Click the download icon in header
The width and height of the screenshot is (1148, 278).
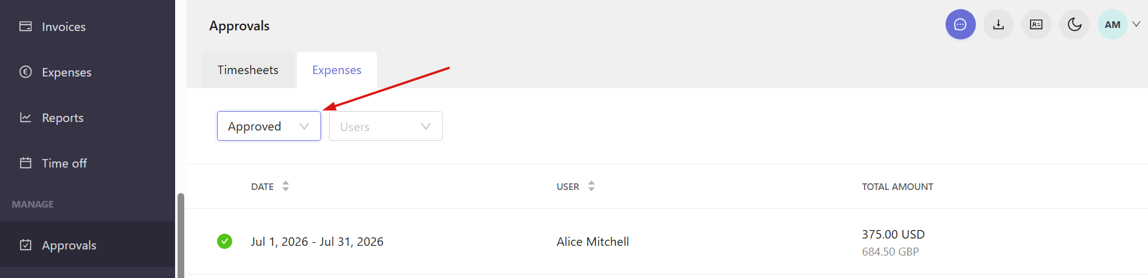pyautogui.click(x=998, y=24)
